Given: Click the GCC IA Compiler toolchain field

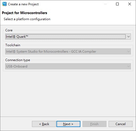Looking at the screenshot, I should [68, 51].
